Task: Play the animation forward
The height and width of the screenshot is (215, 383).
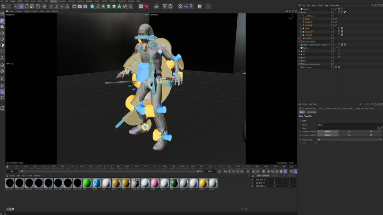Action: [234, 171]
